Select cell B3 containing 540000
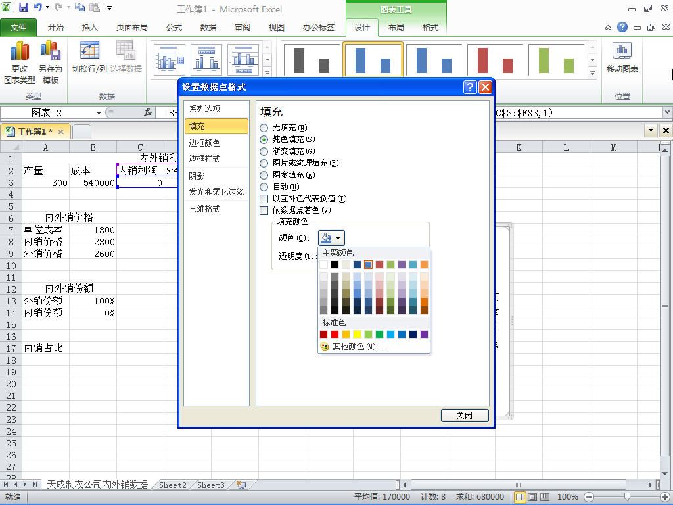Screen dimensions: 673x505 click(93, 183)
